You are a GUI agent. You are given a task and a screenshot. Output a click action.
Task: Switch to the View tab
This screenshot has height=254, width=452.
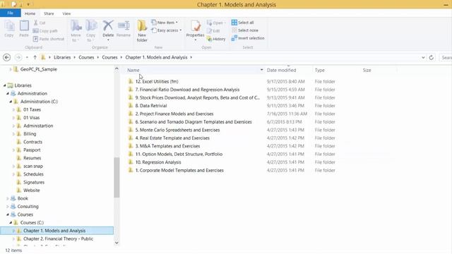coord(66,13)
